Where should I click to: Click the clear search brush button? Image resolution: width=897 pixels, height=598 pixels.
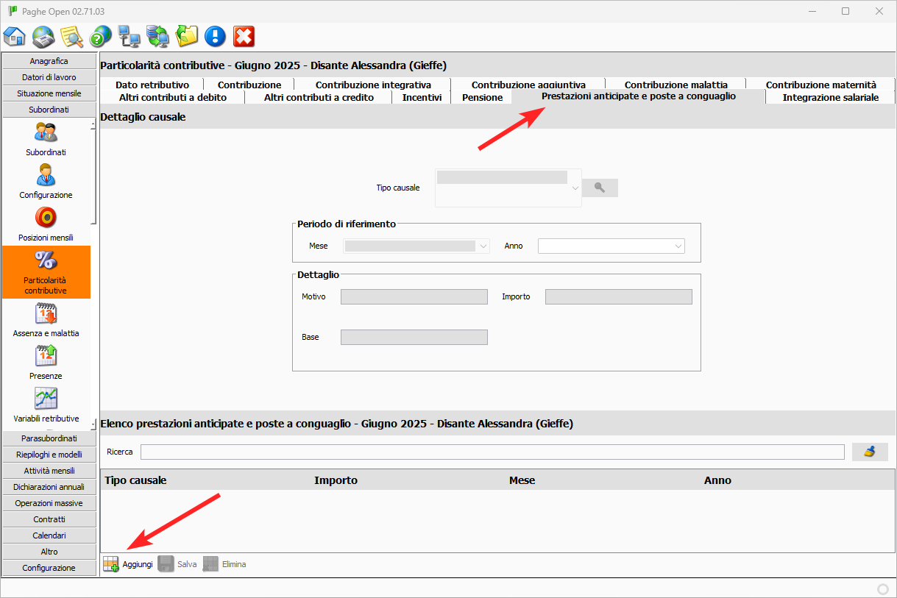click(870, 452)
